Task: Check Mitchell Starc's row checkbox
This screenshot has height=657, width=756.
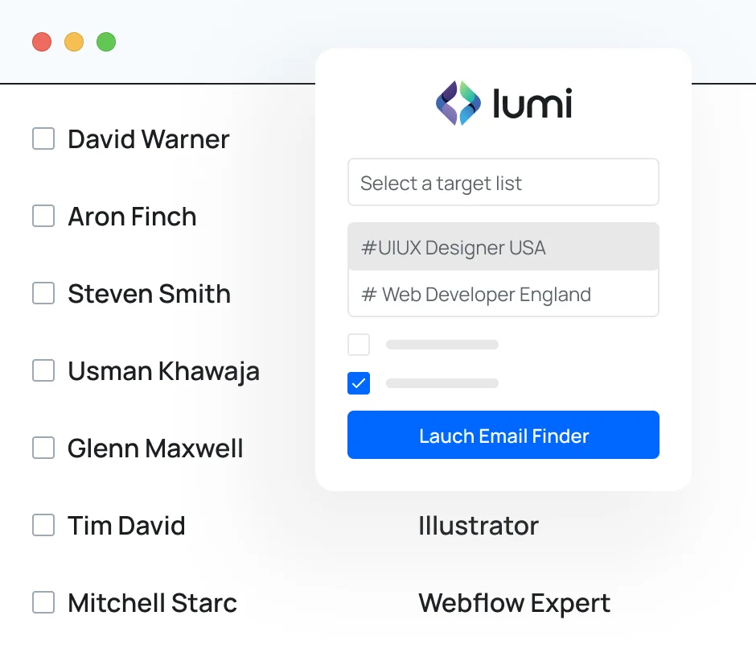Action: point(43,602)
